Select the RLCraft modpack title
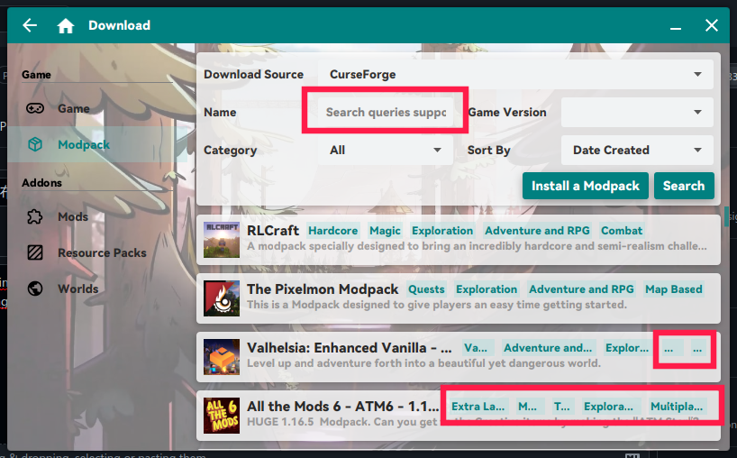Image resolution: width=737 pixels, height=458 pixels. pos(273,231)
